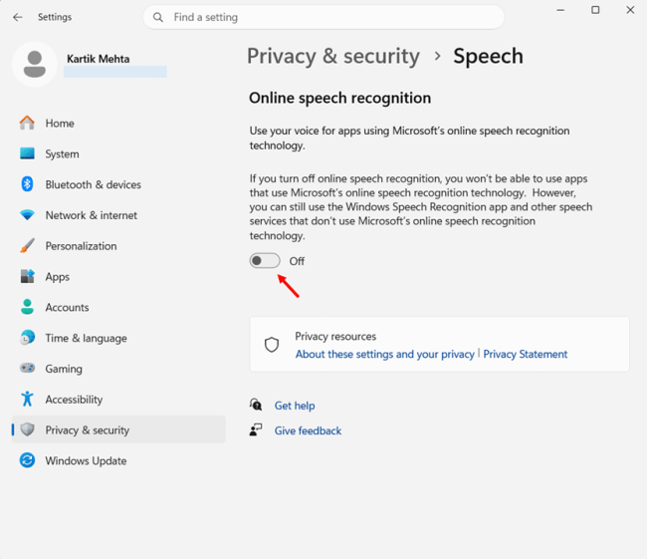Click the Apps icon in sidebar

[27, 276]
